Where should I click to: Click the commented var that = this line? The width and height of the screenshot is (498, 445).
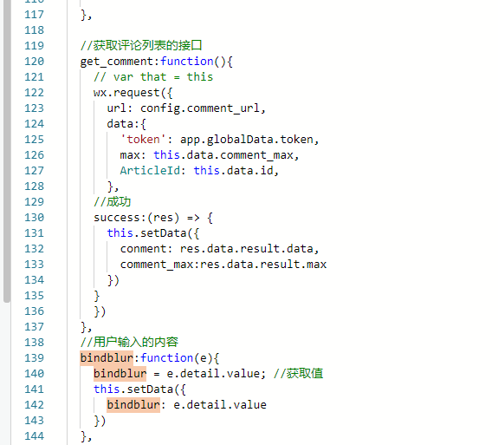(153, 77)
